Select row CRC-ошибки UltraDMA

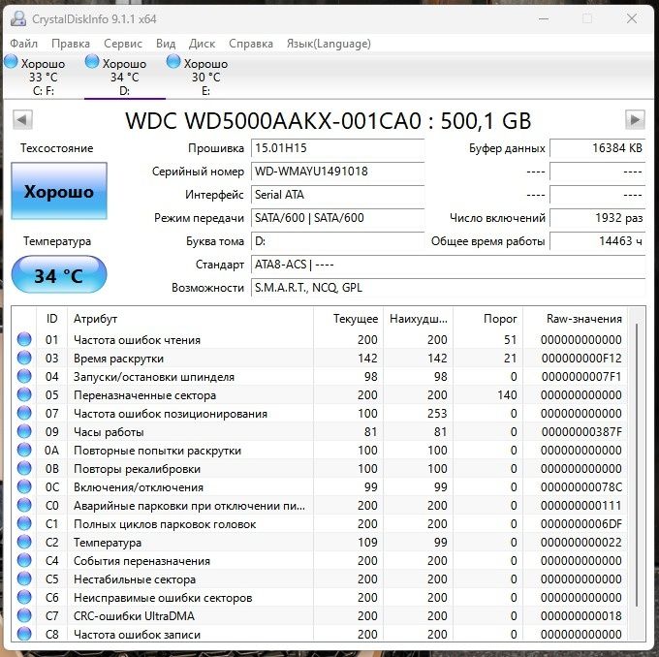point(319,615)
